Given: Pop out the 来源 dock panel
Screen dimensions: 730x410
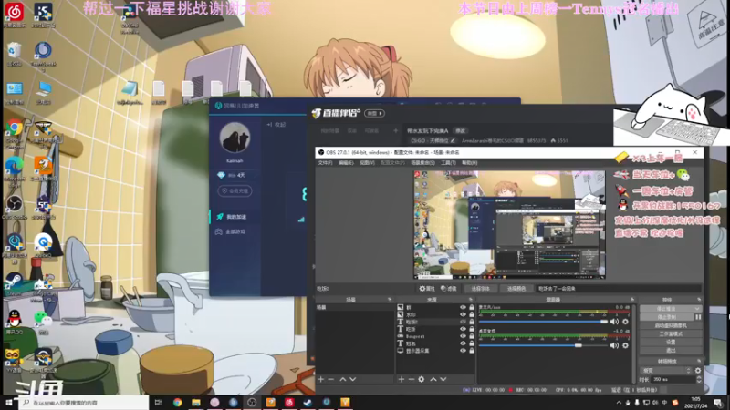Looking at the screenshot, I should pyautogui.click(x=471, y=300).
